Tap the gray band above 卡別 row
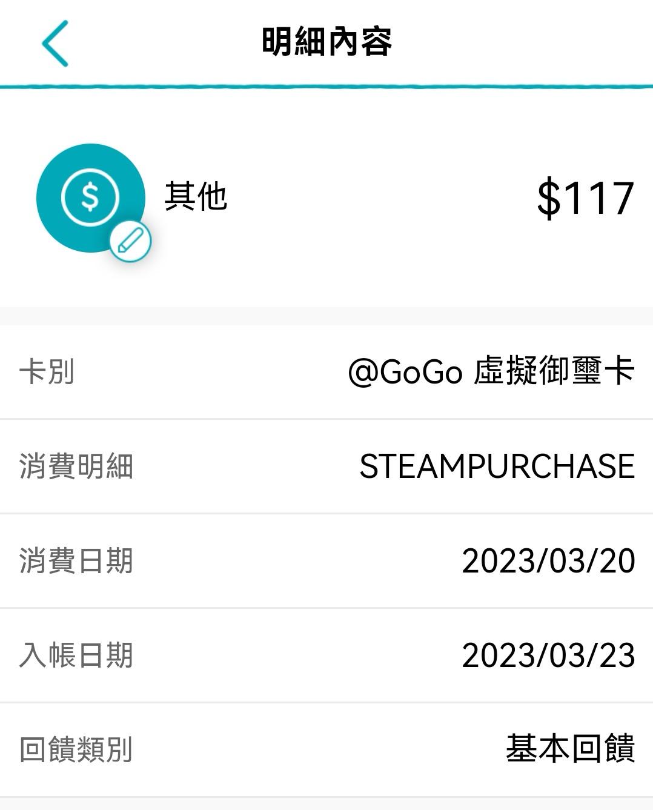Viewport: 653px width, 810px height. (x=326, y=316)
